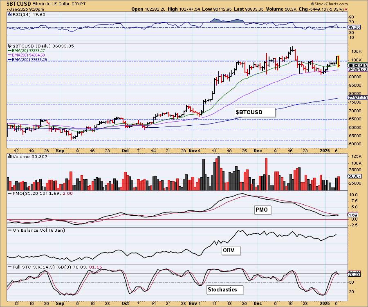Click the $BTCUSD (Daily) 96833.05 legend
368x307 pixels.
click(x=43, y=46)
